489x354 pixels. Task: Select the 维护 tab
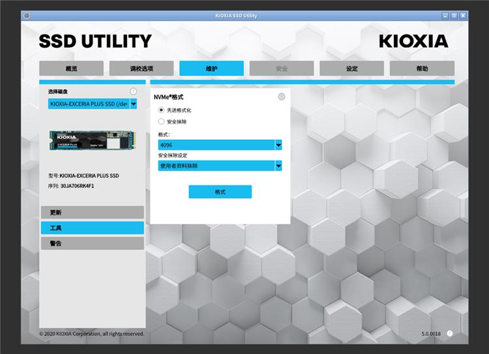pyautogui.click(x=211, y=68)
